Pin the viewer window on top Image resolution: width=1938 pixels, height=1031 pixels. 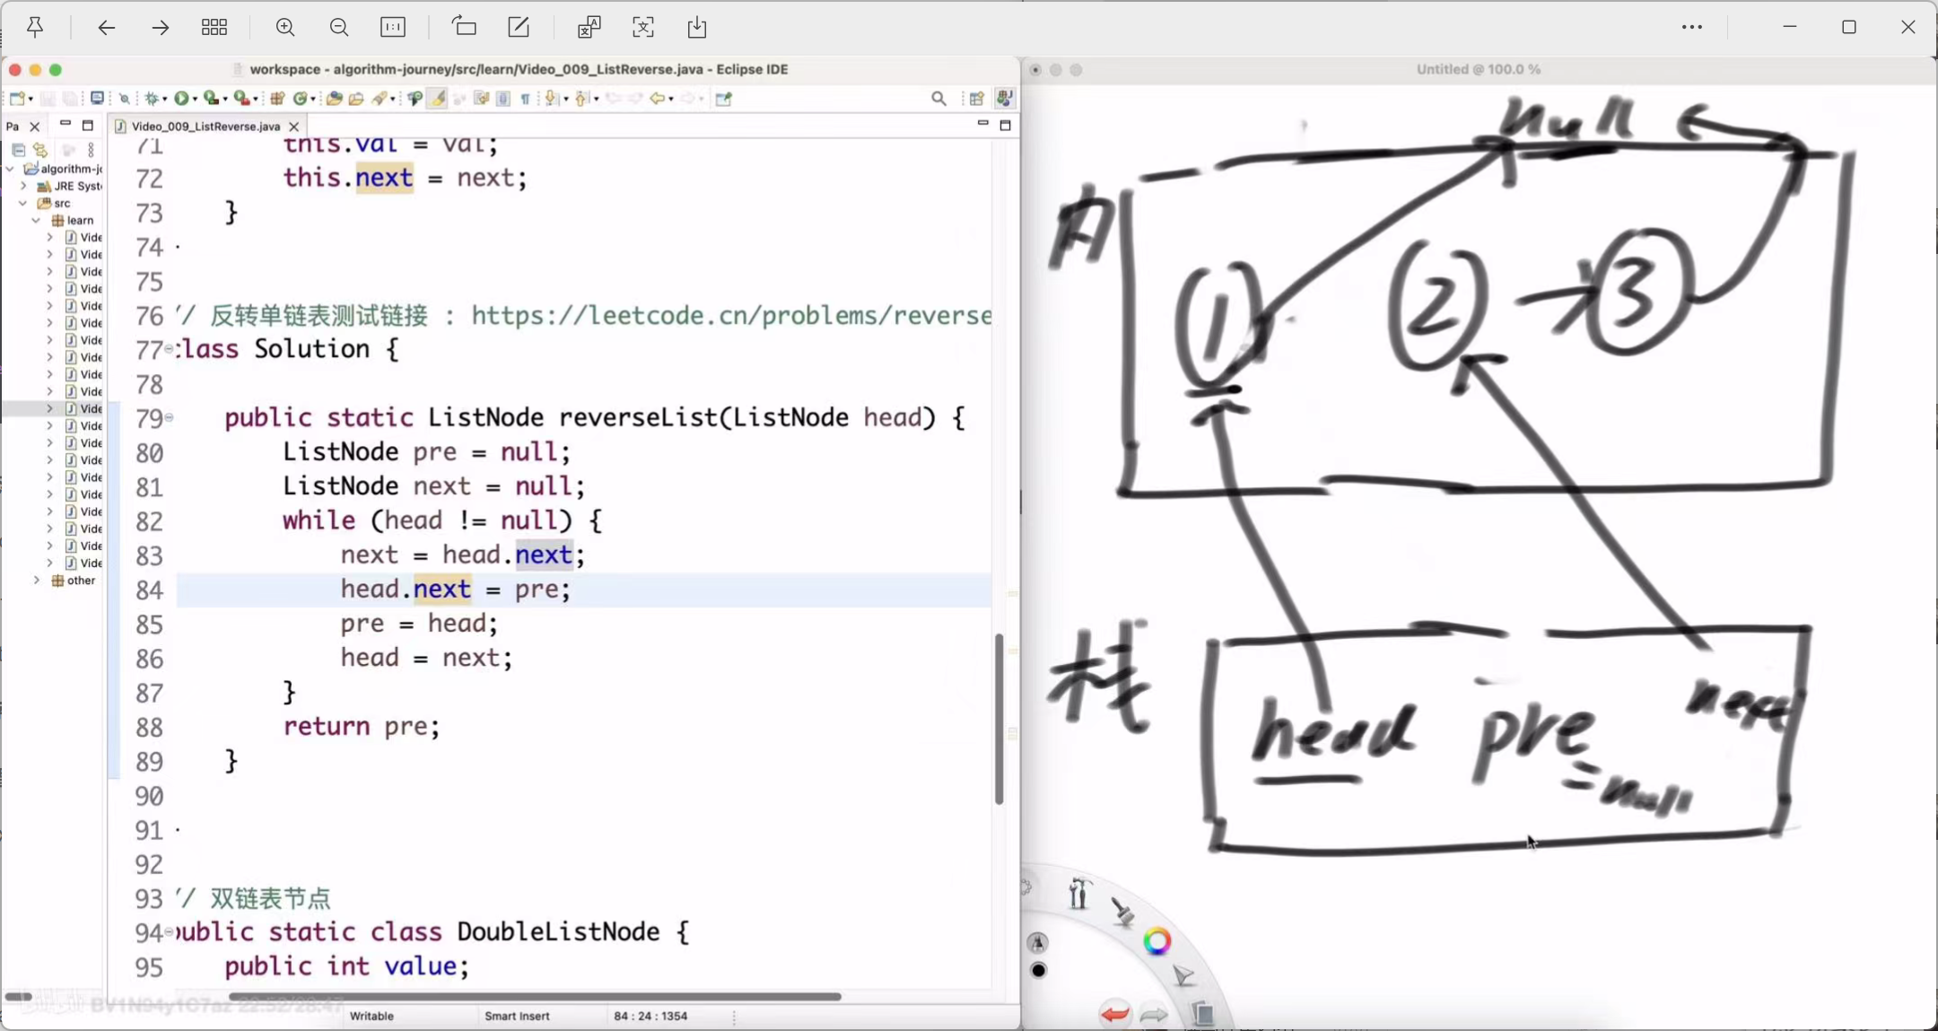click(x=35, y=28)
